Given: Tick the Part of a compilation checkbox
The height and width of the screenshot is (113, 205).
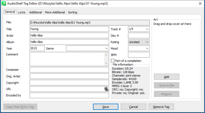Looking at the screenshot, I should [113, 61].
